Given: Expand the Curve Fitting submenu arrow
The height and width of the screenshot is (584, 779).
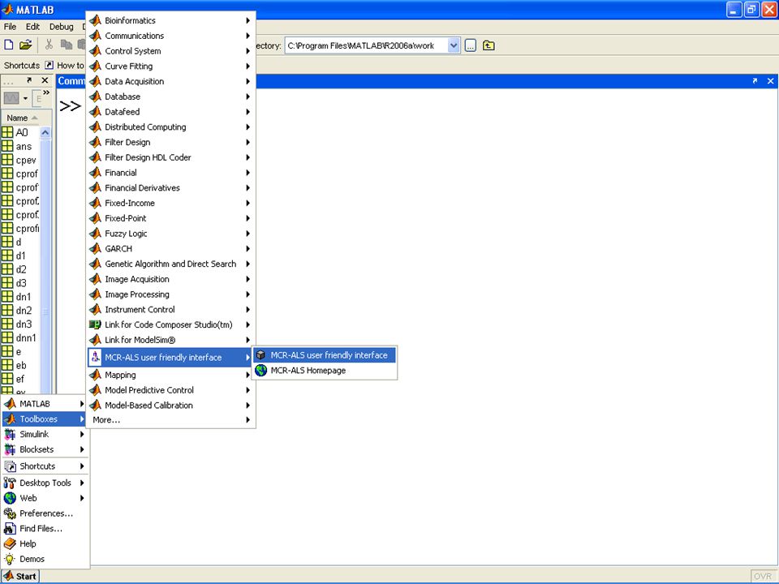Looking at the screenshot, I should [x=247, y=66].
